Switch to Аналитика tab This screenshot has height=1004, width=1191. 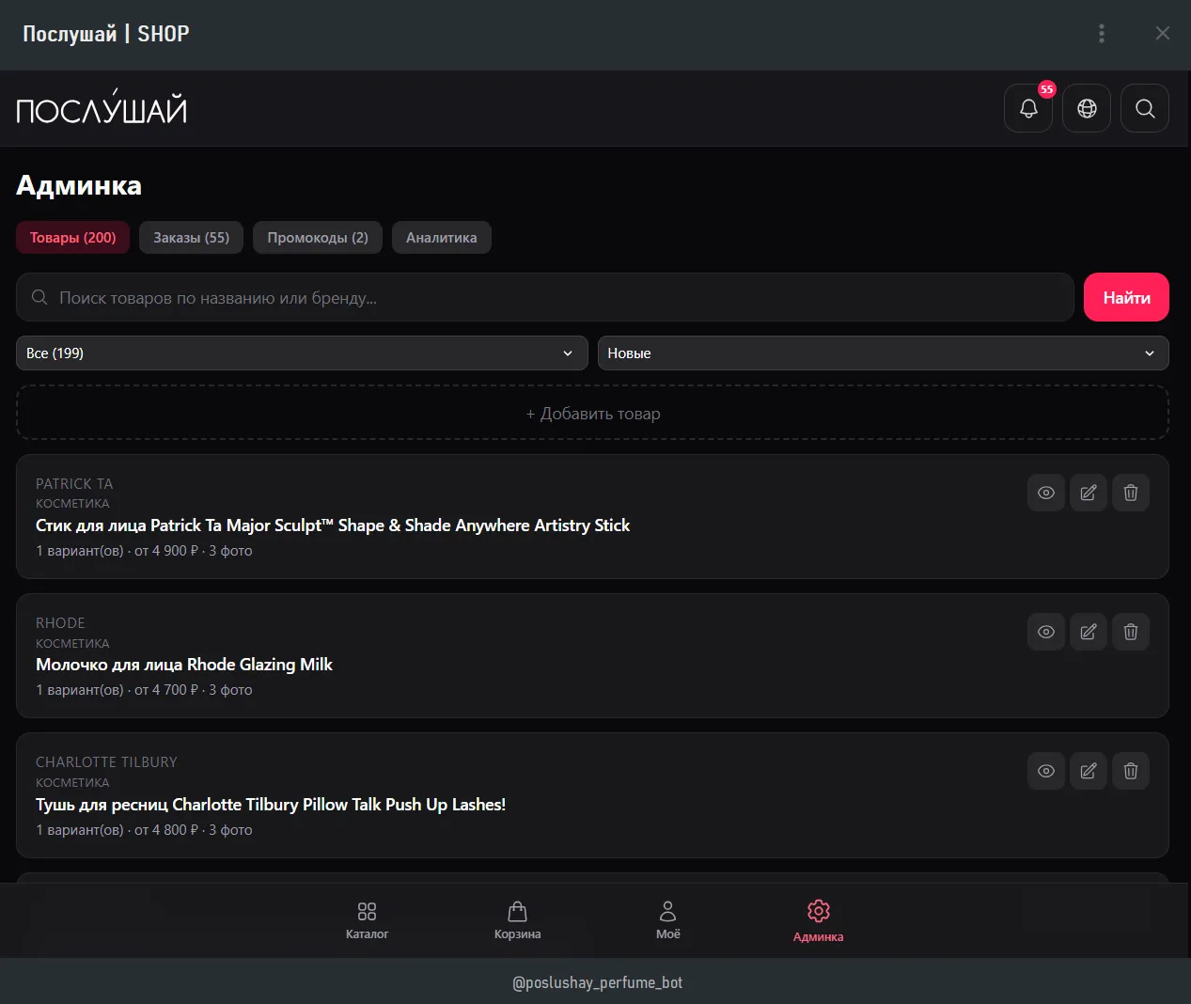[442, 238]
